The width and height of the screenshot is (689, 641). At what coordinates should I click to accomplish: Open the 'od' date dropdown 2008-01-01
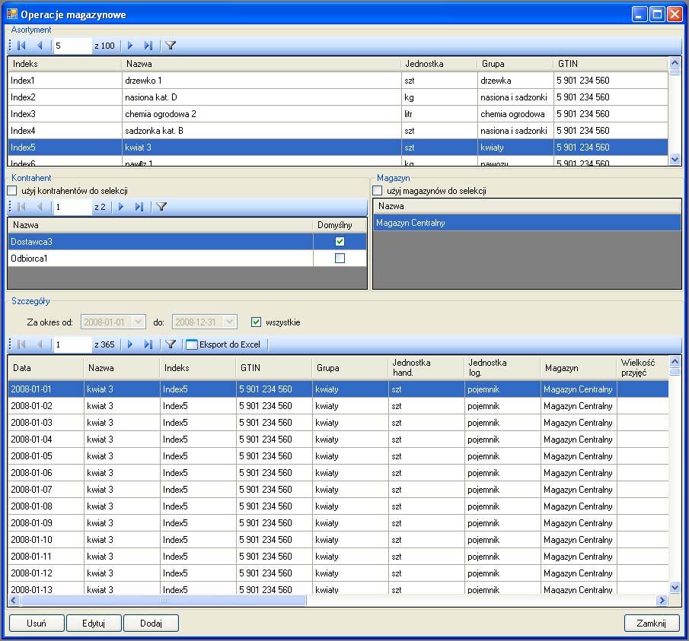coord(139,322)
